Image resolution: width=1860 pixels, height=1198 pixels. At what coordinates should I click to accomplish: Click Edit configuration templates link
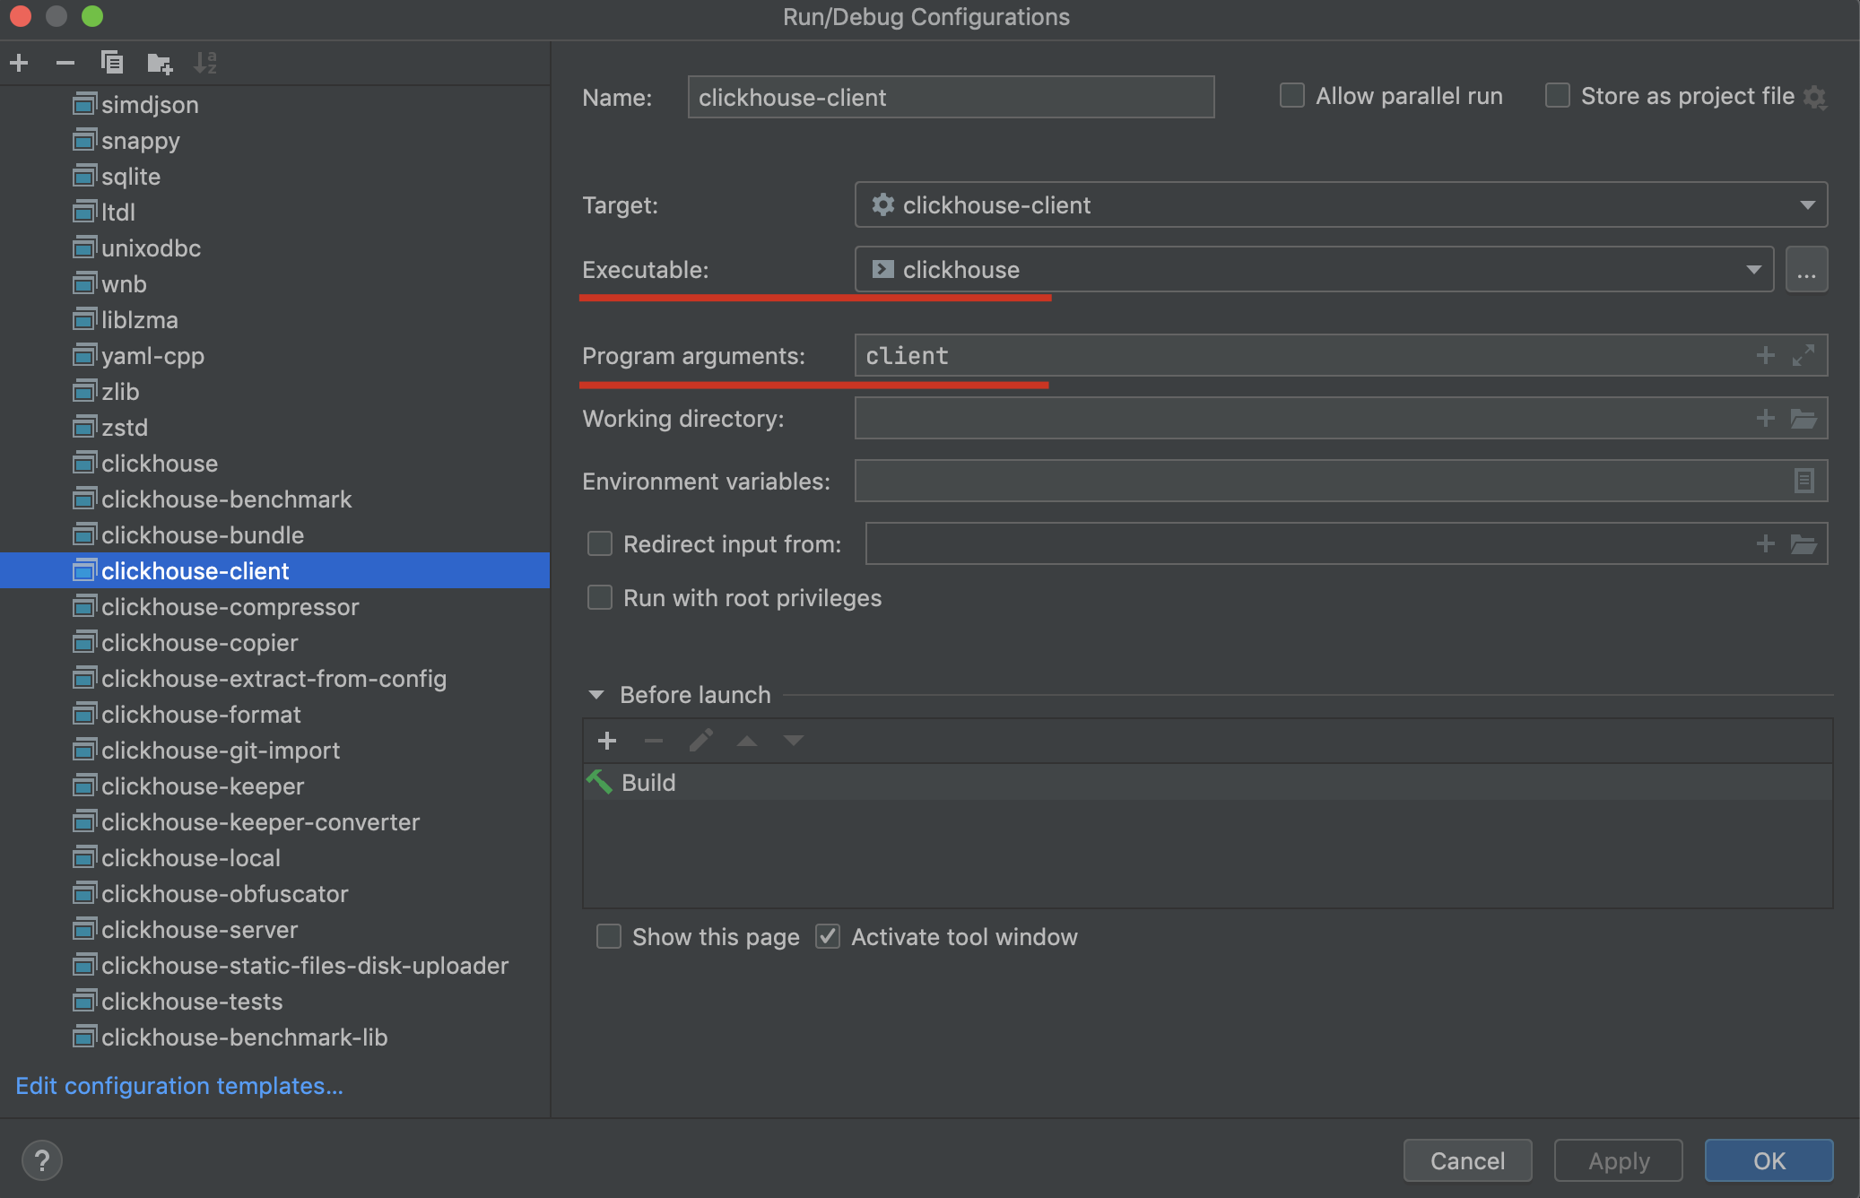pyautogui.click(x=179, y=1086)
